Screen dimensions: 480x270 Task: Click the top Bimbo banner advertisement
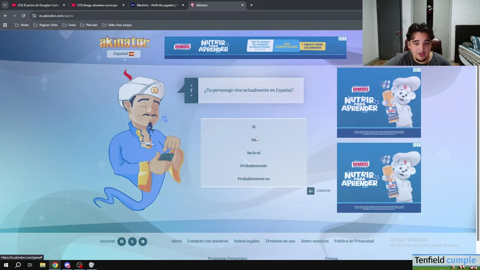(255, 48)
